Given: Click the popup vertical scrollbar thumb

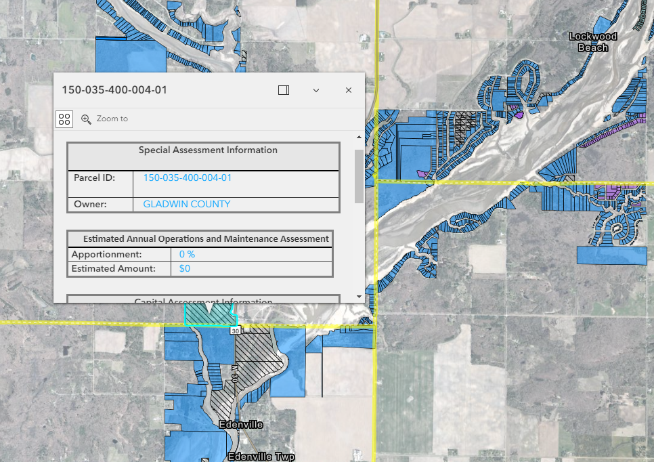Looking at the screenshot, I should (358, 176).
